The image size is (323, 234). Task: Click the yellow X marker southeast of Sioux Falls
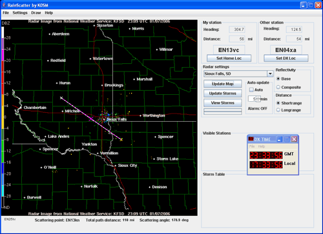point(121,140)
